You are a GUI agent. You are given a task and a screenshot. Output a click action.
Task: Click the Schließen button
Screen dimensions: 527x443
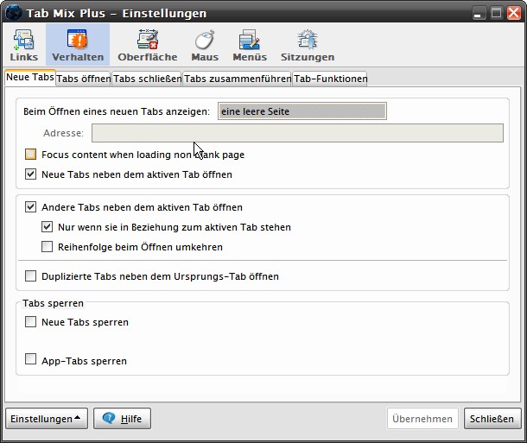[492, 419]
